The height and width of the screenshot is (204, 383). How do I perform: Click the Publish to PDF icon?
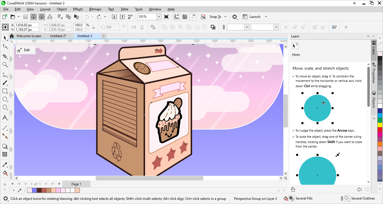(130, 17)
